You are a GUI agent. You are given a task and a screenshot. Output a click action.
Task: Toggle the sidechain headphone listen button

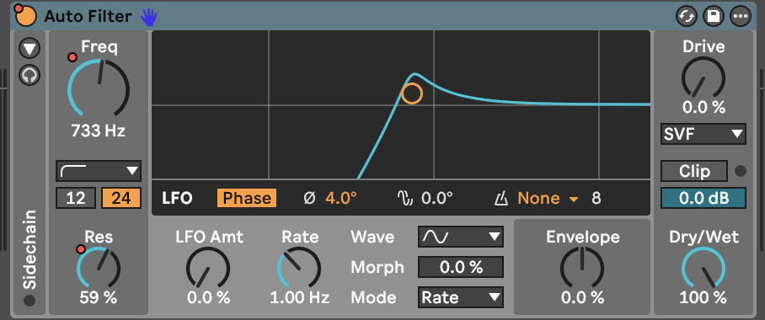(x=29, y=75)
